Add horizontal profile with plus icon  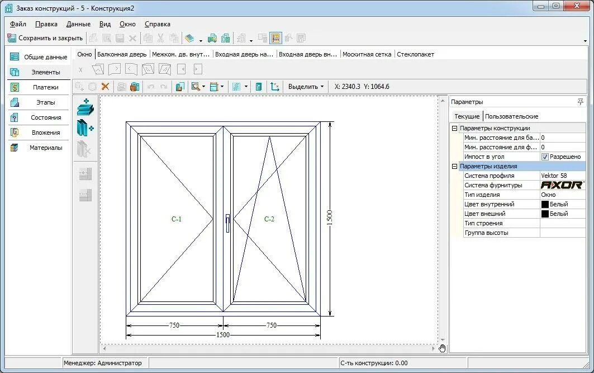click(85, 107)
